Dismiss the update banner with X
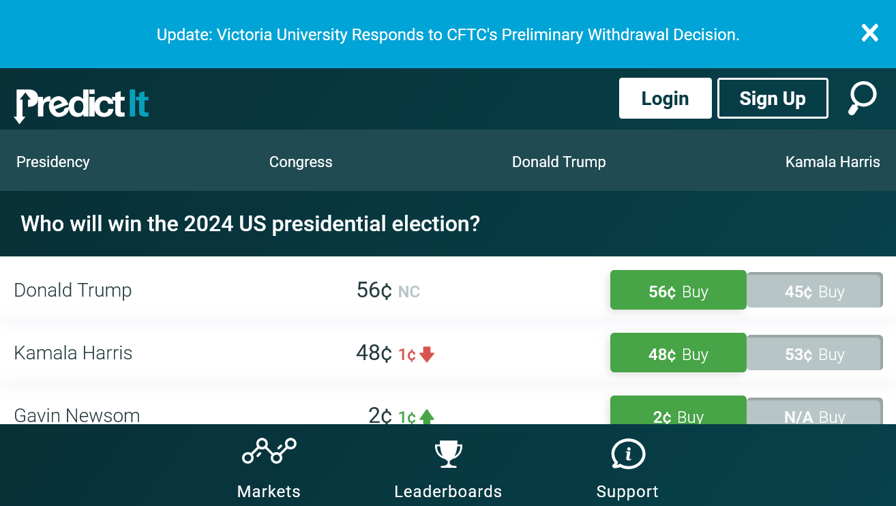This screenshot has width=896, height=506. point(869,33)
